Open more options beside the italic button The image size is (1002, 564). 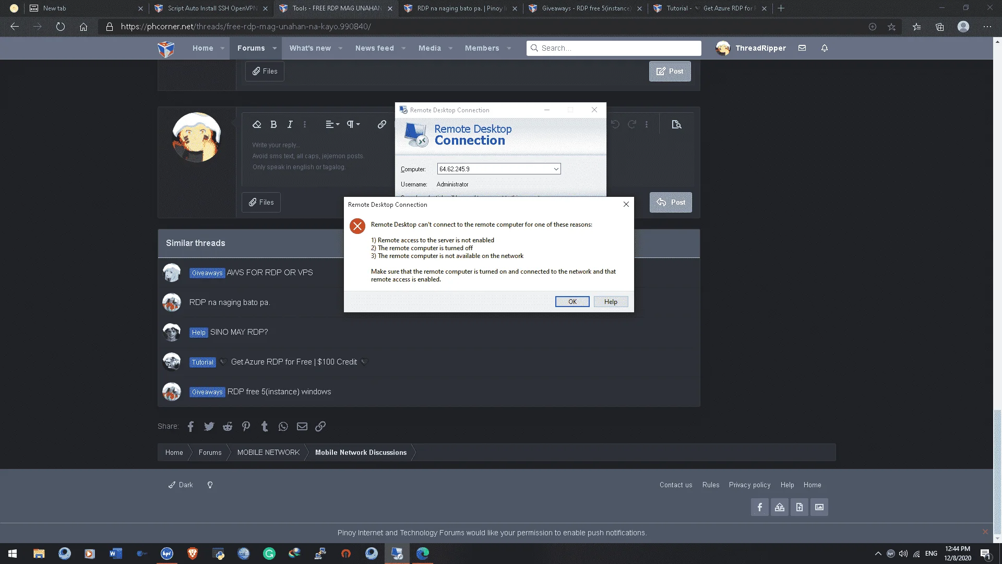pos(305,124)
